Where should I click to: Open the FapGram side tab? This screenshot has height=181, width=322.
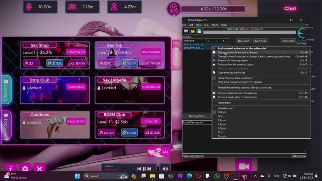coord(6,125)
